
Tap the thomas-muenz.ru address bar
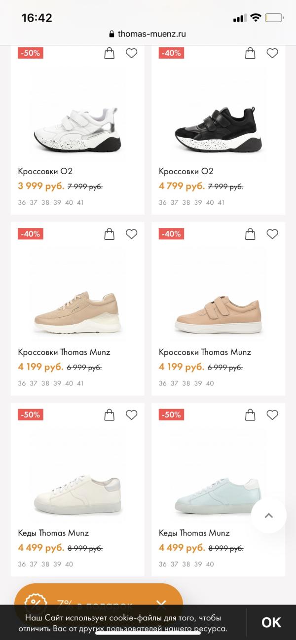(148, 34)
